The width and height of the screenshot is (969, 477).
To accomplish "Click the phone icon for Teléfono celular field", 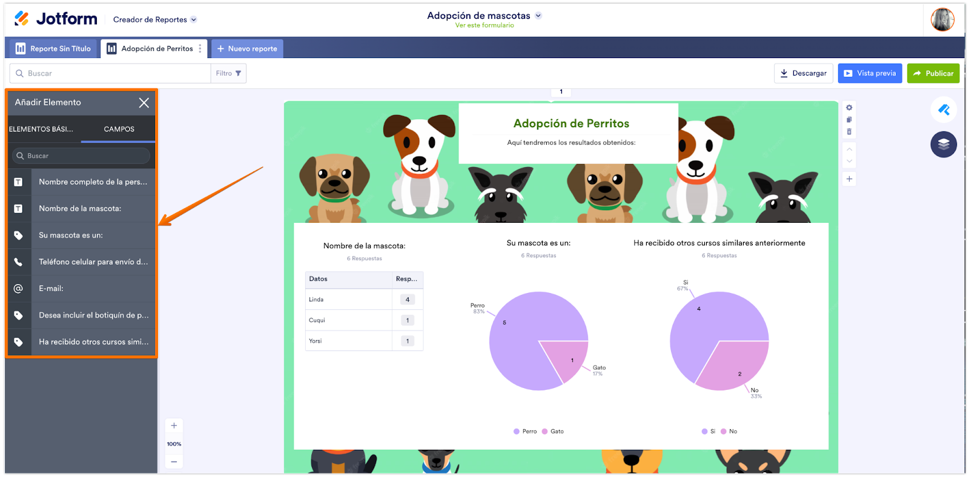I will 19,262.
